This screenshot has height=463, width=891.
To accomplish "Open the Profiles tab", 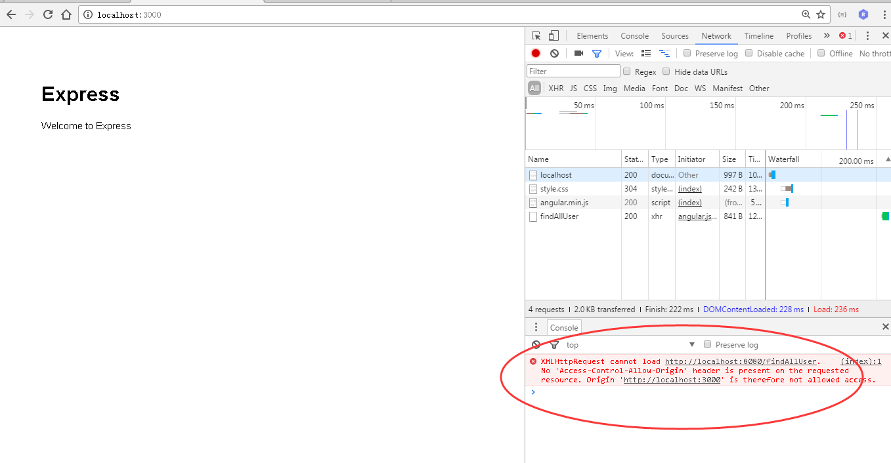I will pos(799,36).
